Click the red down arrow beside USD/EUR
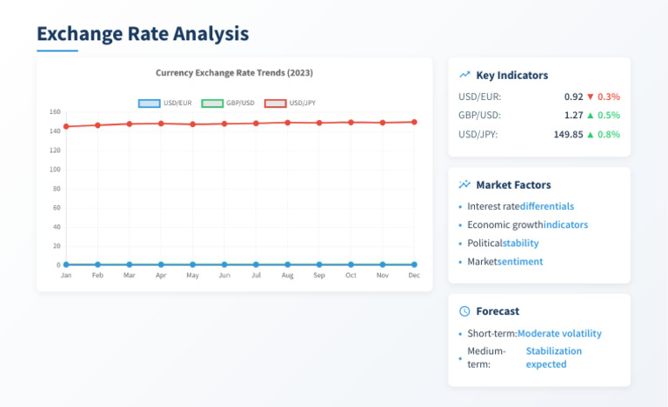The height and width of the screenshot is (407, 668). (590, 97)
